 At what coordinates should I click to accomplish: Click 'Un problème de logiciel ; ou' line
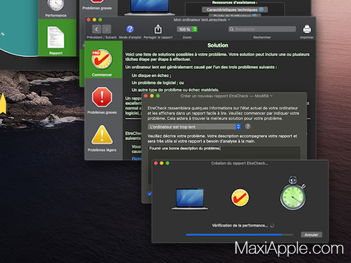(158, 83)
